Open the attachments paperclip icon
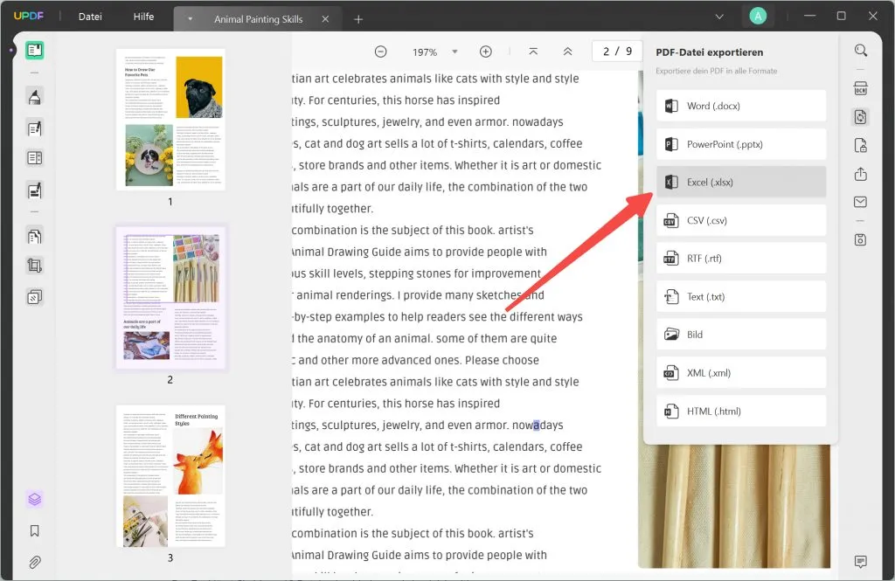 tap(35, 562)
